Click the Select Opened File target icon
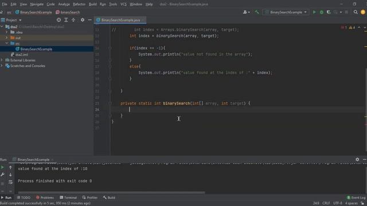This screenshot has height=206, width=367. click(x=58, y=20)
